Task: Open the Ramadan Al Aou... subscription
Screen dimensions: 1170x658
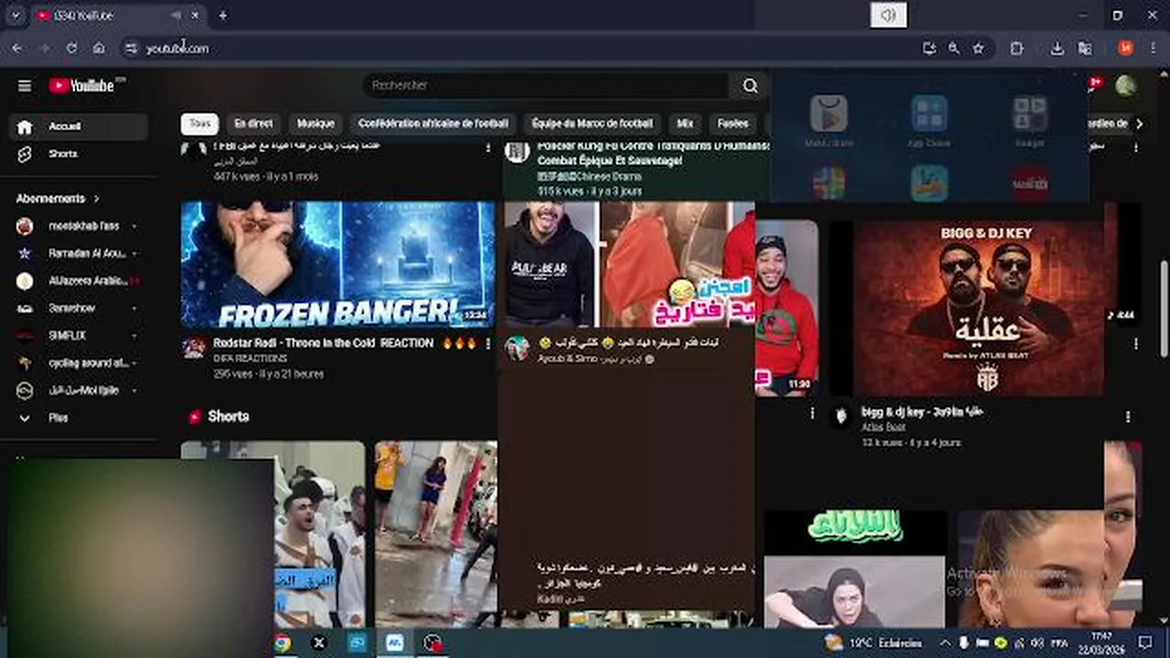Action: point(78,253)
